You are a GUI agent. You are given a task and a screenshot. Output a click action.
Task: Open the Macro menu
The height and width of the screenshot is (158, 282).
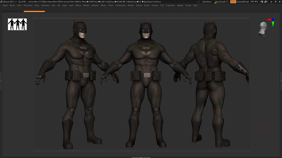[x=78, y=5]
